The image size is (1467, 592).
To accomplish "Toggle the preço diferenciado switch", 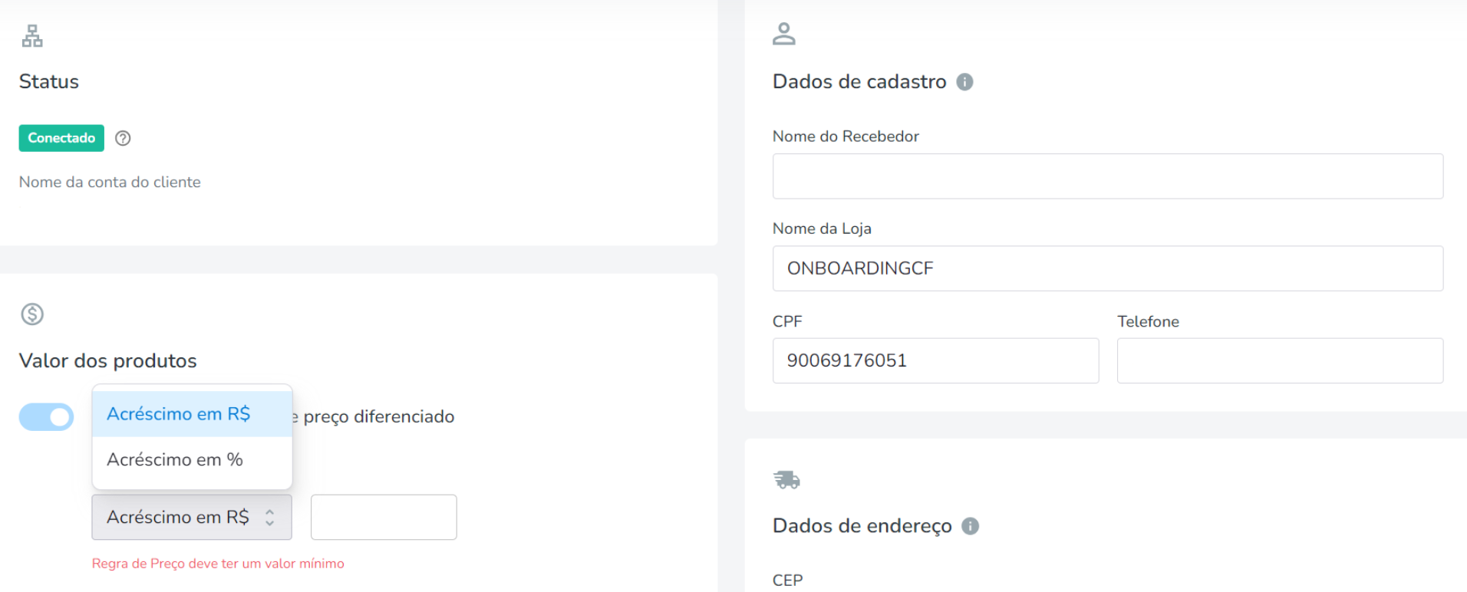I will click(x=46, y=417).
